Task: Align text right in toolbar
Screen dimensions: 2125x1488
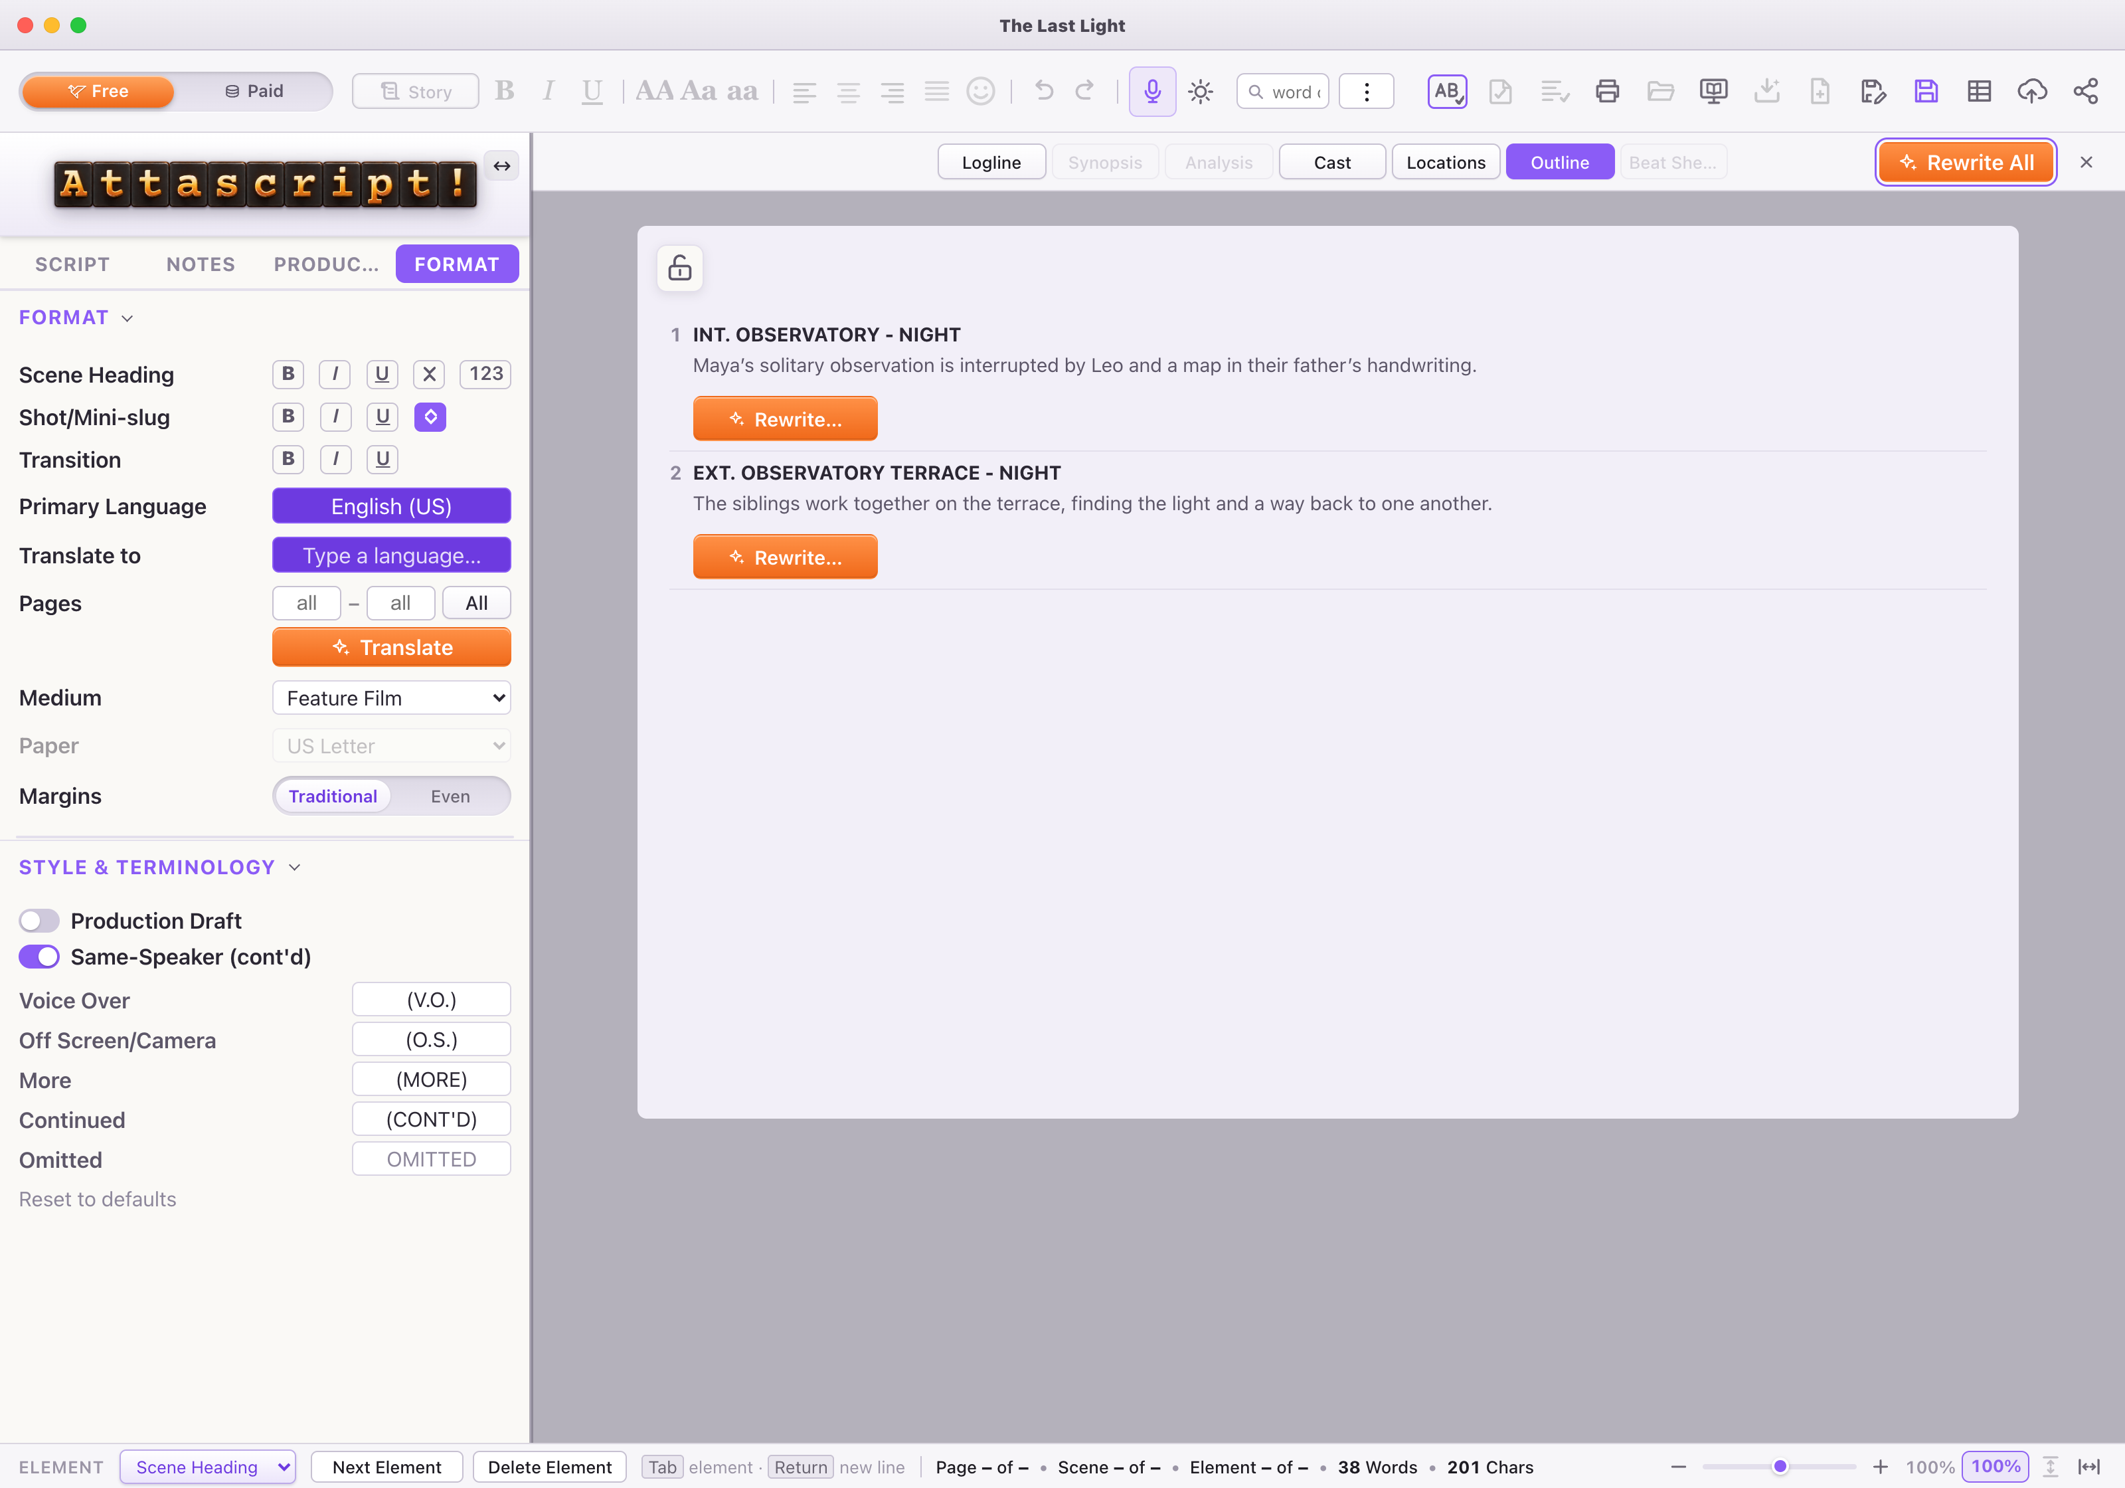Action: (x=892, y=92)
